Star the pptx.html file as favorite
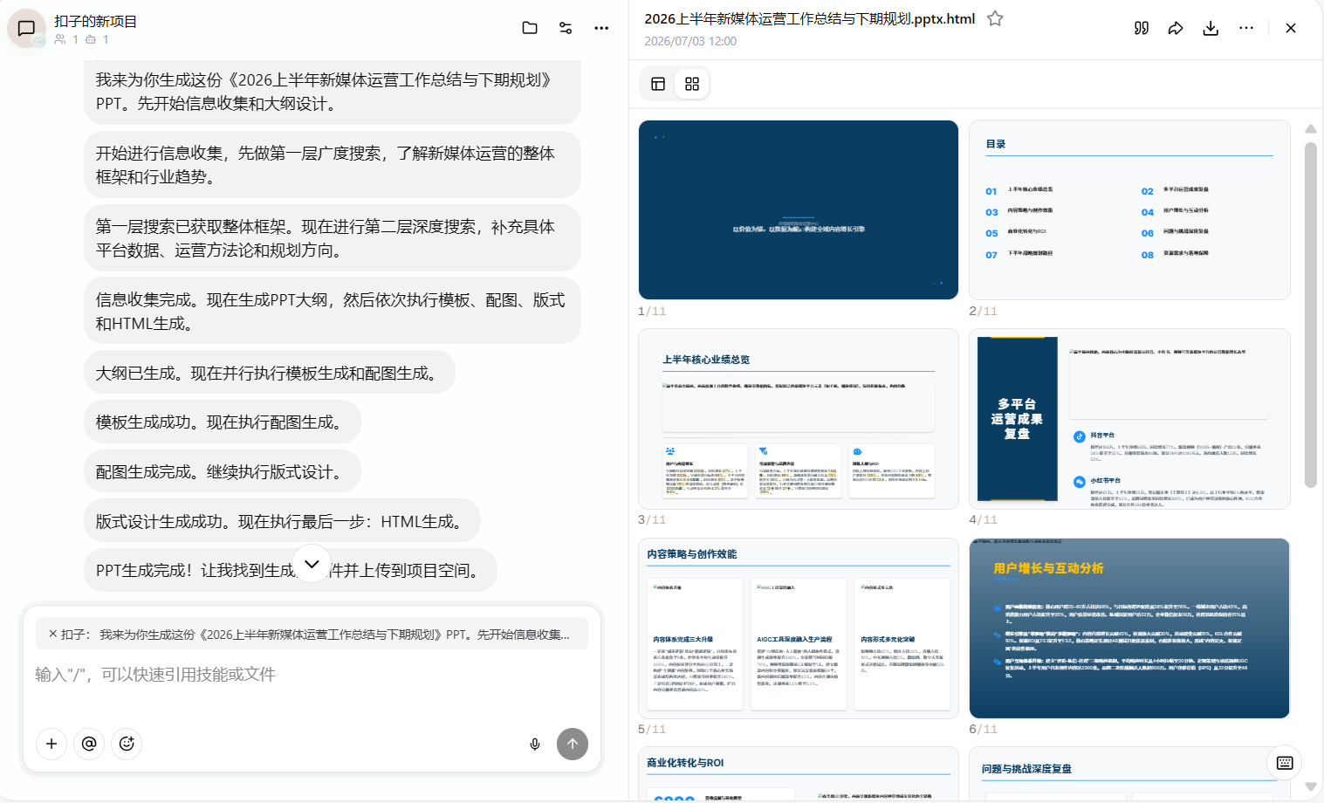1324x803 pixels. [995, 18]
